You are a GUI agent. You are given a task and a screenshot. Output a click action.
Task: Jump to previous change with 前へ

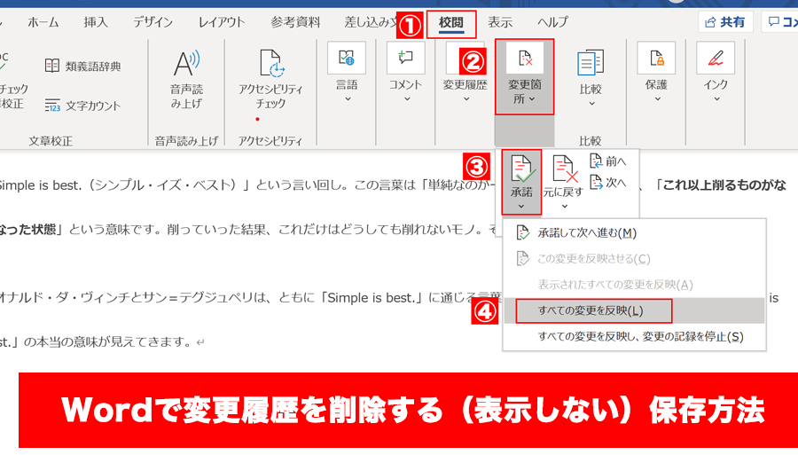tap(608, 161)
